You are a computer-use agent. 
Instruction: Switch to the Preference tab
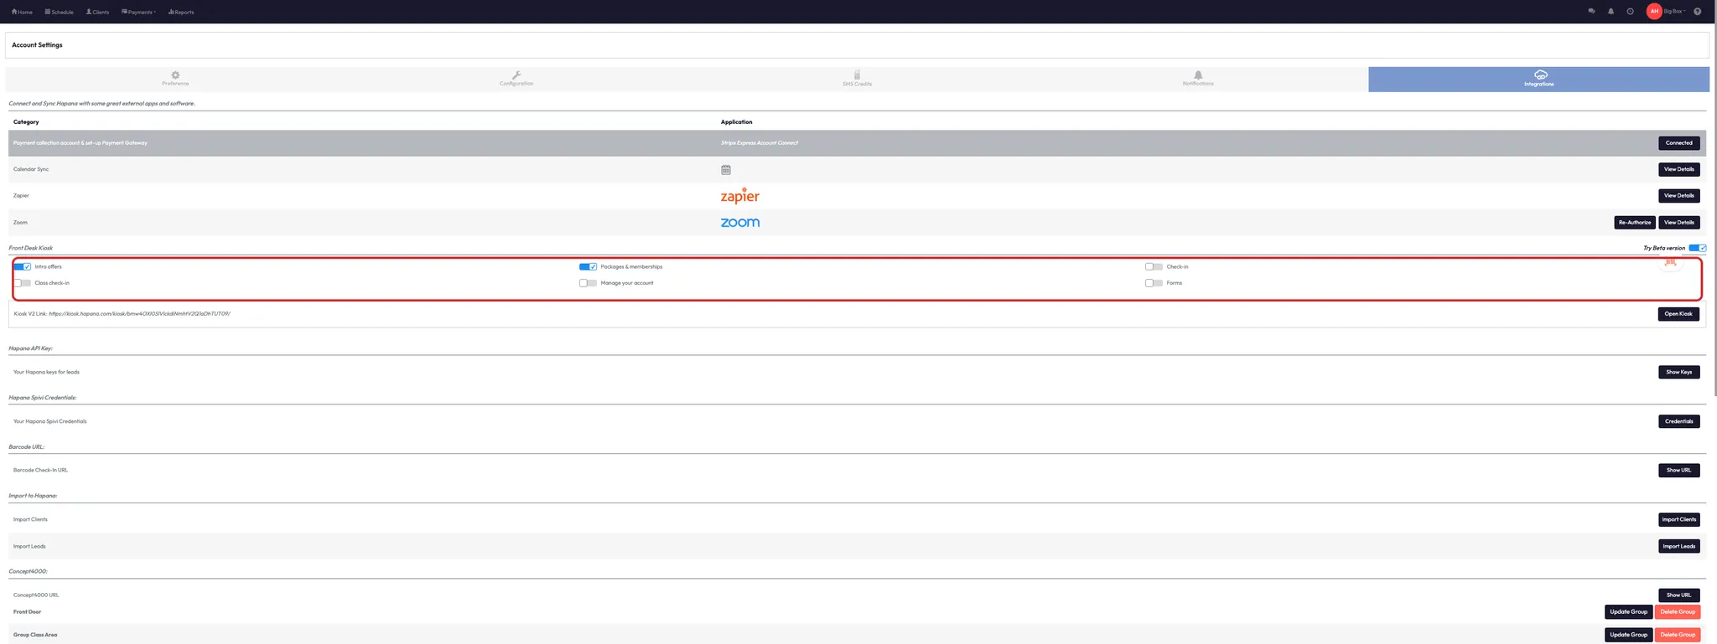tap(175, 80)
